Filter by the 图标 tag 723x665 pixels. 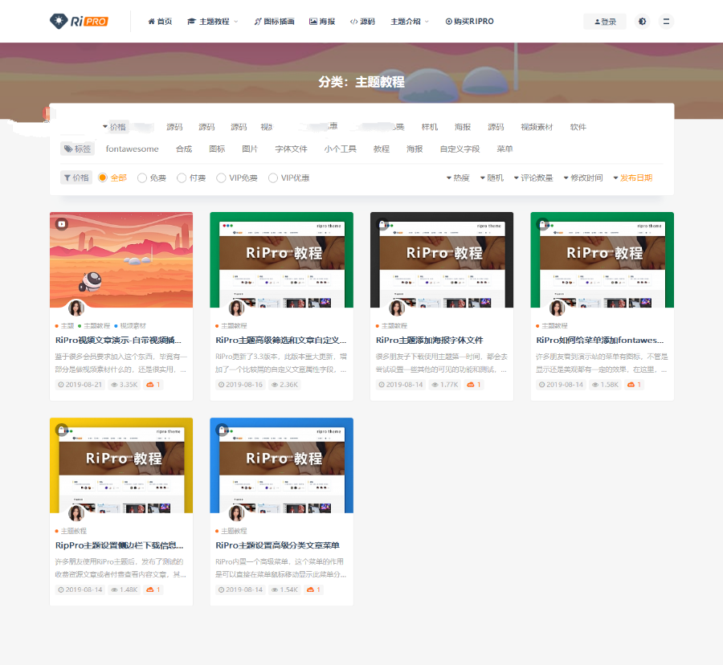(217, 149)
